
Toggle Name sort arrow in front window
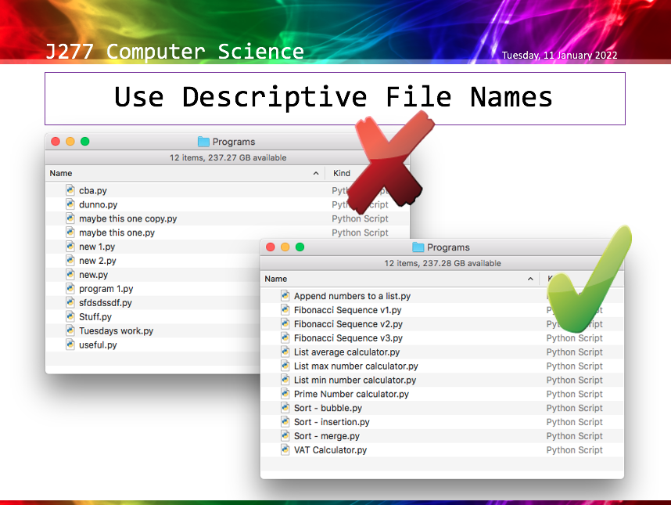(x=531, y=279)
